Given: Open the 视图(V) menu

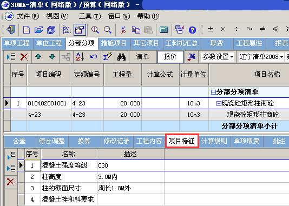Looking at the screenshot, I should (x=57, y=16).
